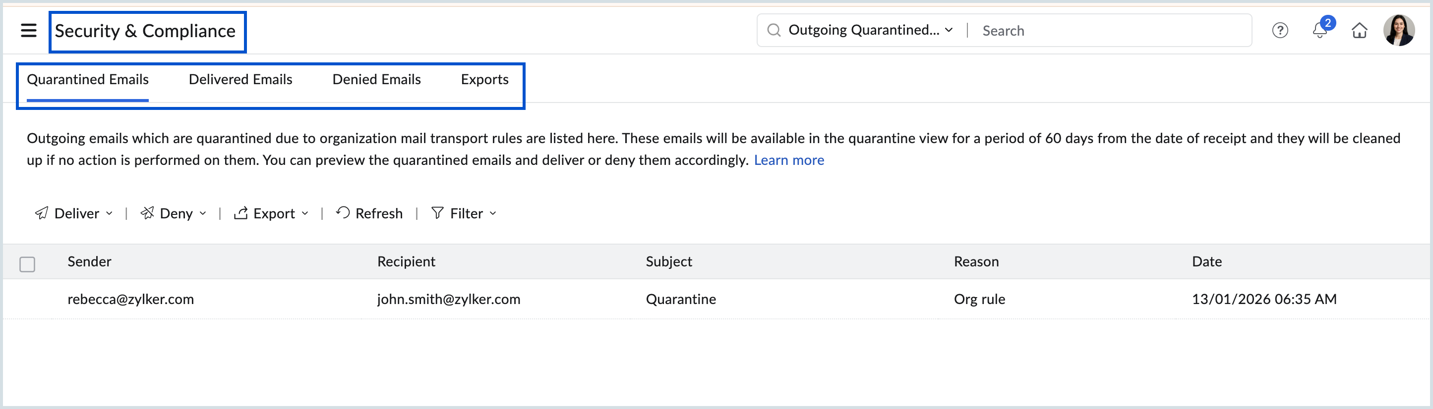Open the hamburger navigation menu
This screenshot has width=1433, height=409.
pos(28,31)
